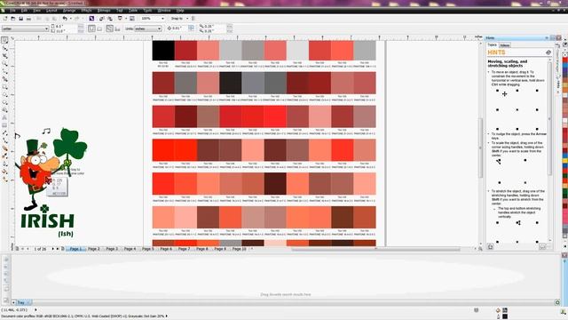568x320 pixels.
Task: Select the Blend tool
Action: click(x=5, y=148)
